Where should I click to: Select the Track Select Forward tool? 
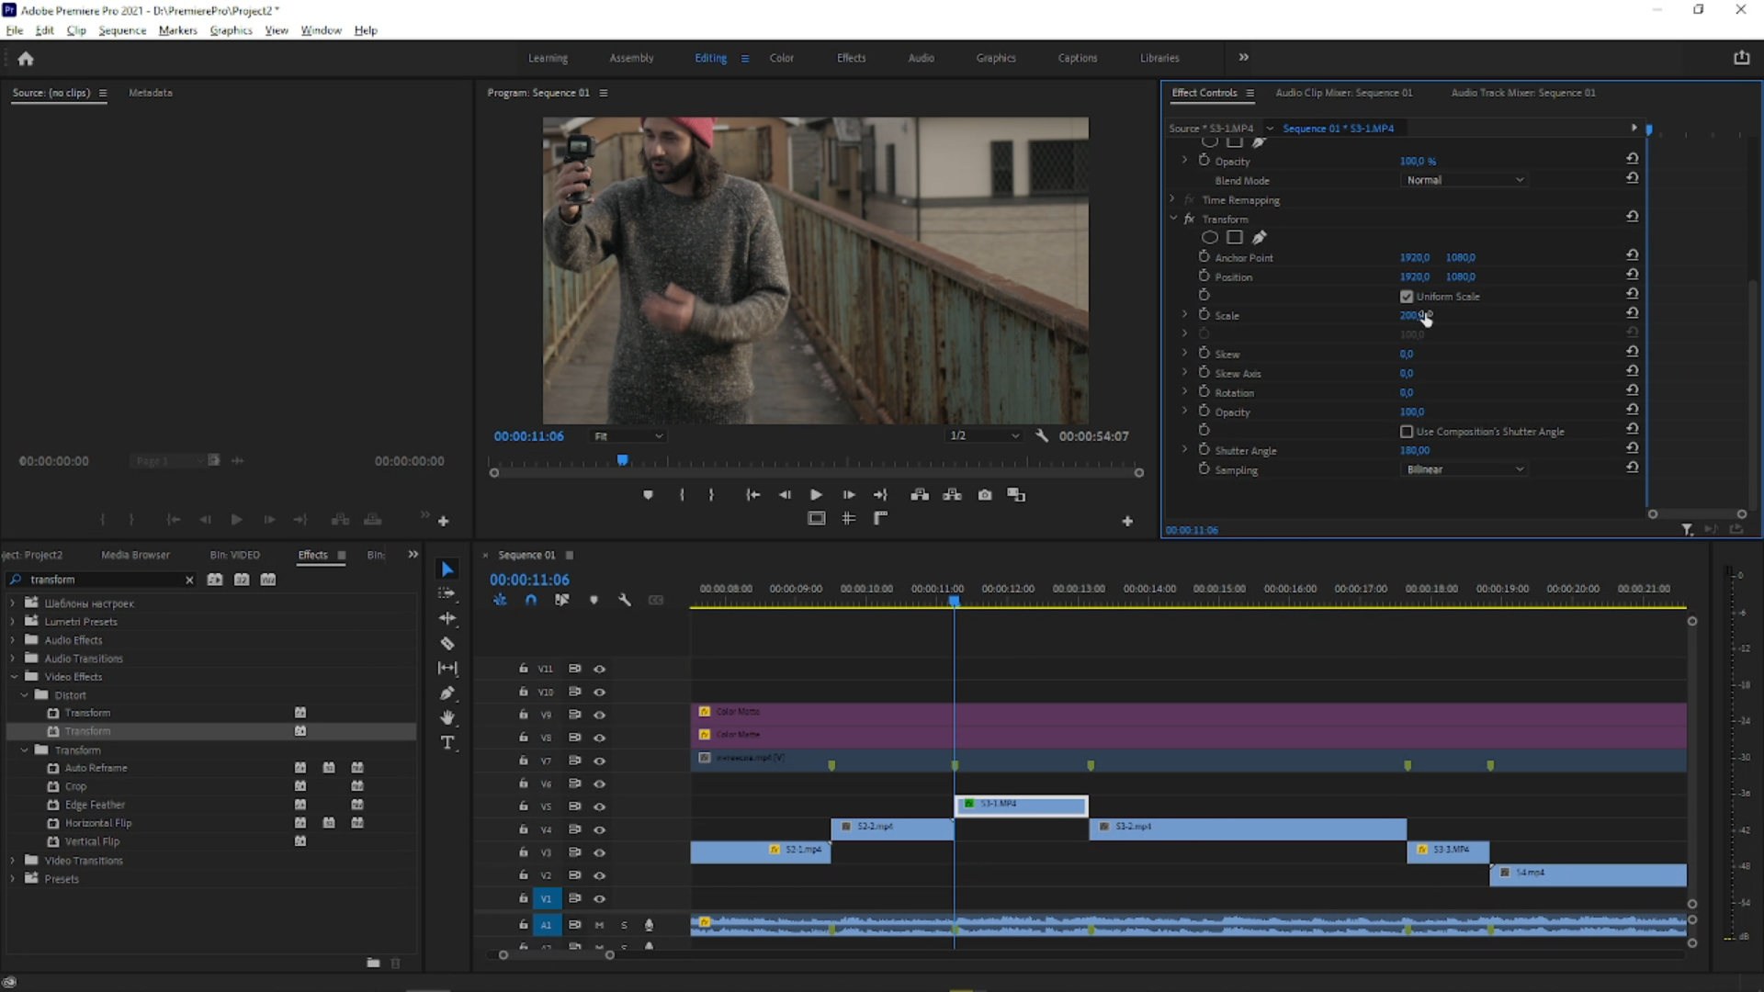click(447, 593)
